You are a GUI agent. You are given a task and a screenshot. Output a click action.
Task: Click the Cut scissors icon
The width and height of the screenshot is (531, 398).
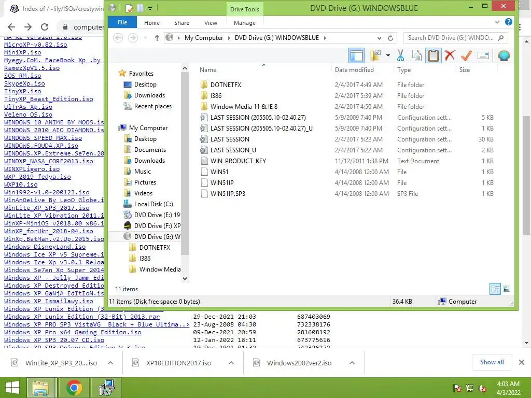(x=401, y=55)
